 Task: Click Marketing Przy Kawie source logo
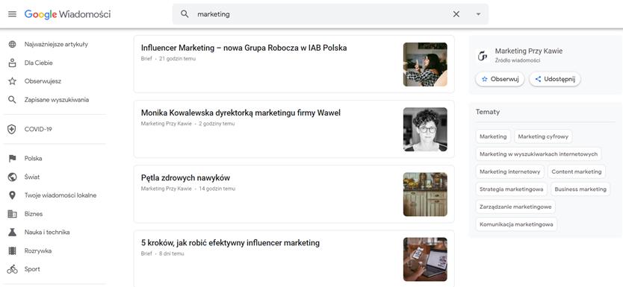[x=483, y=55]
